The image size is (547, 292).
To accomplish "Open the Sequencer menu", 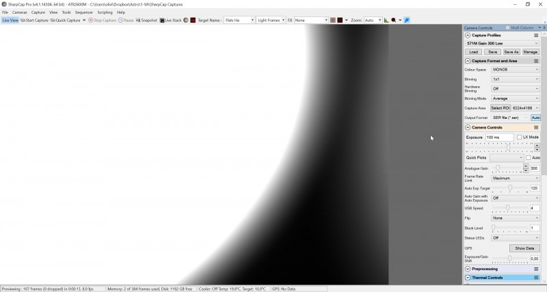I will pyautogui.click(x=84, y=12).
